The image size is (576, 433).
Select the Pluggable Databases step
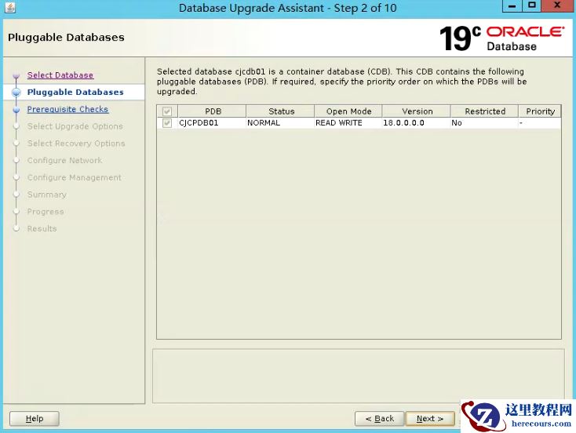[x=75, y=93]
